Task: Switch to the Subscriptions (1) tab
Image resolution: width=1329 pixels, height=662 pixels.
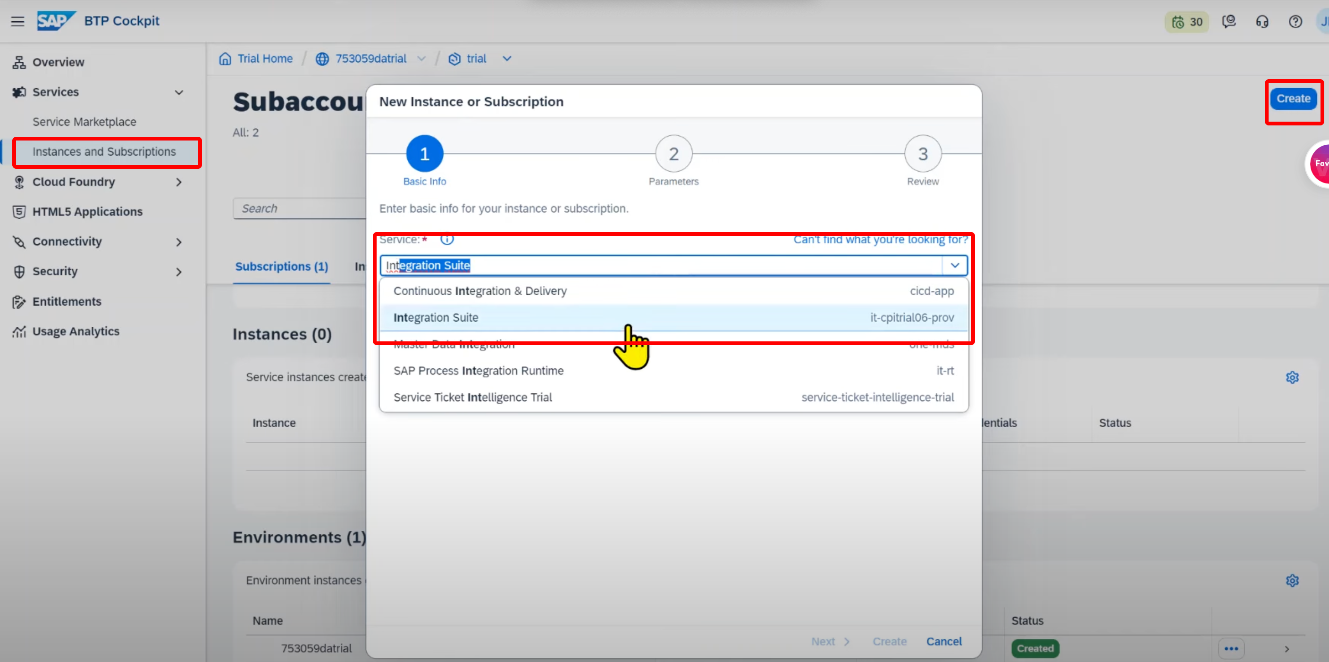Action: pos(282,266)
